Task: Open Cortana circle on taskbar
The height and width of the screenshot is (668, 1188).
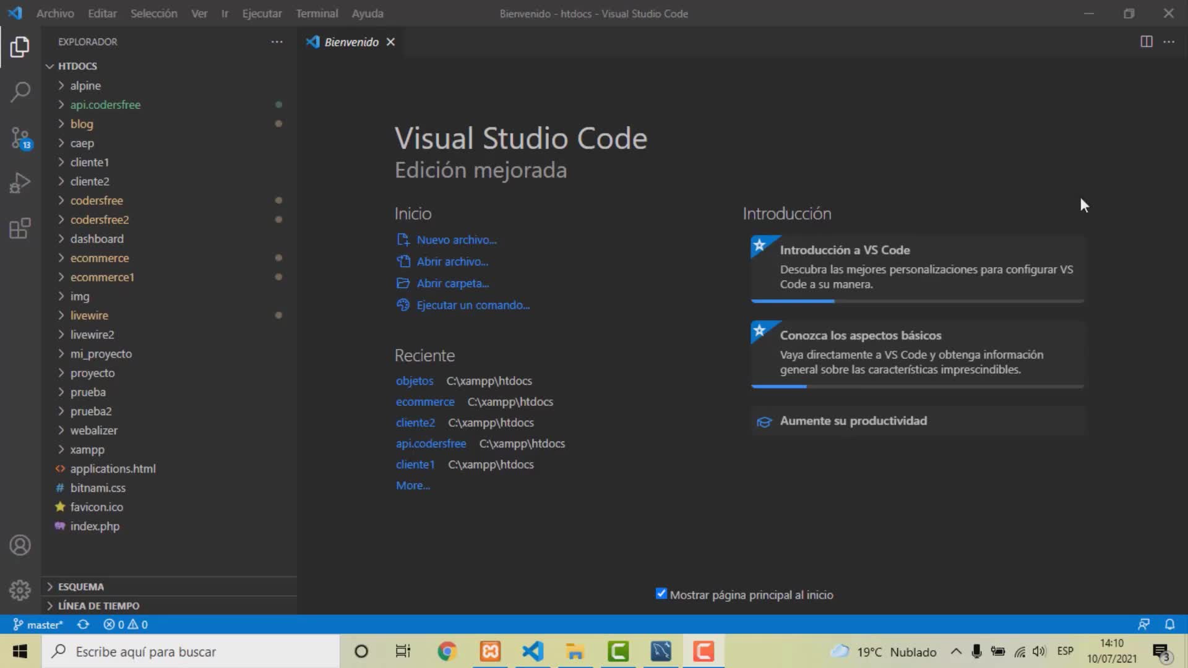Action: (361, 651)
